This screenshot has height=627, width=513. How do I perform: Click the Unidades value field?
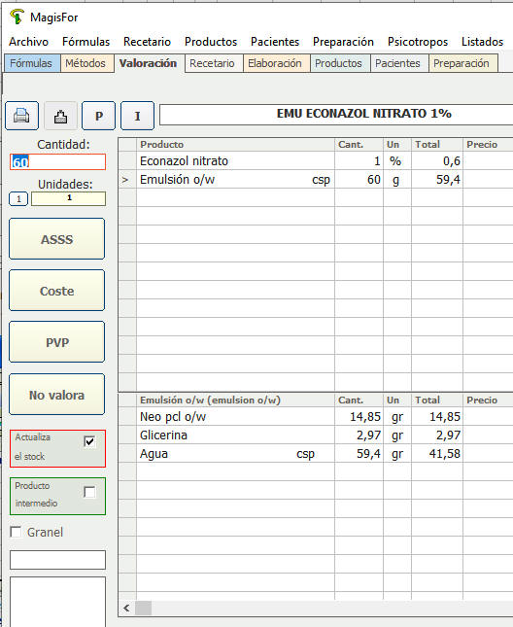(x=69, y=198)
